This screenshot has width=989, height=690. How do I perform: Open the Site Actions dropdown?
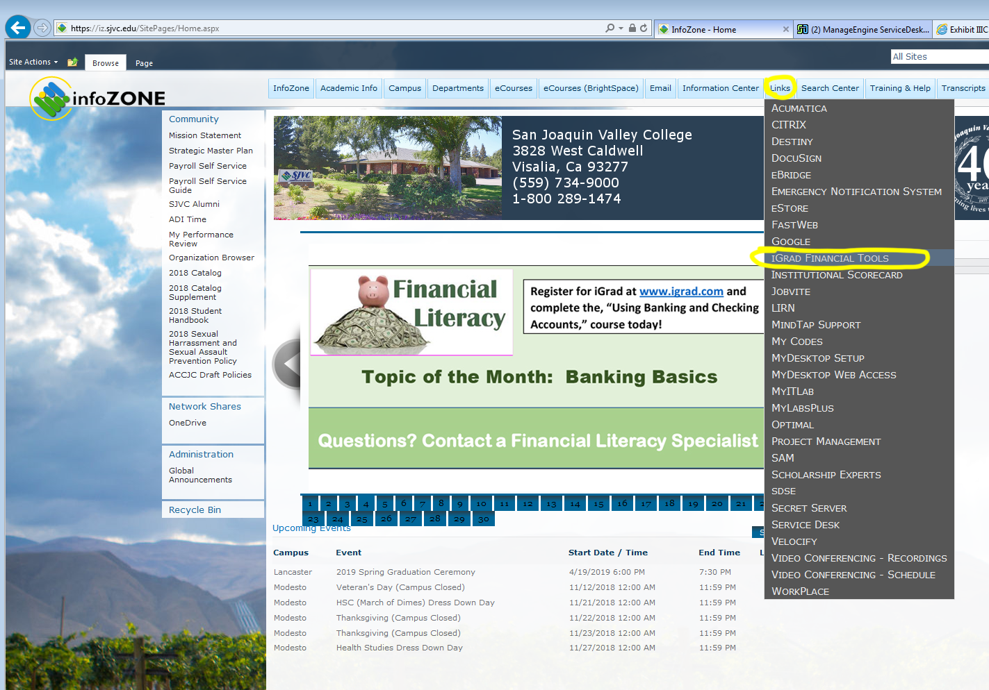pyautogui.click(x=33, y=62)
